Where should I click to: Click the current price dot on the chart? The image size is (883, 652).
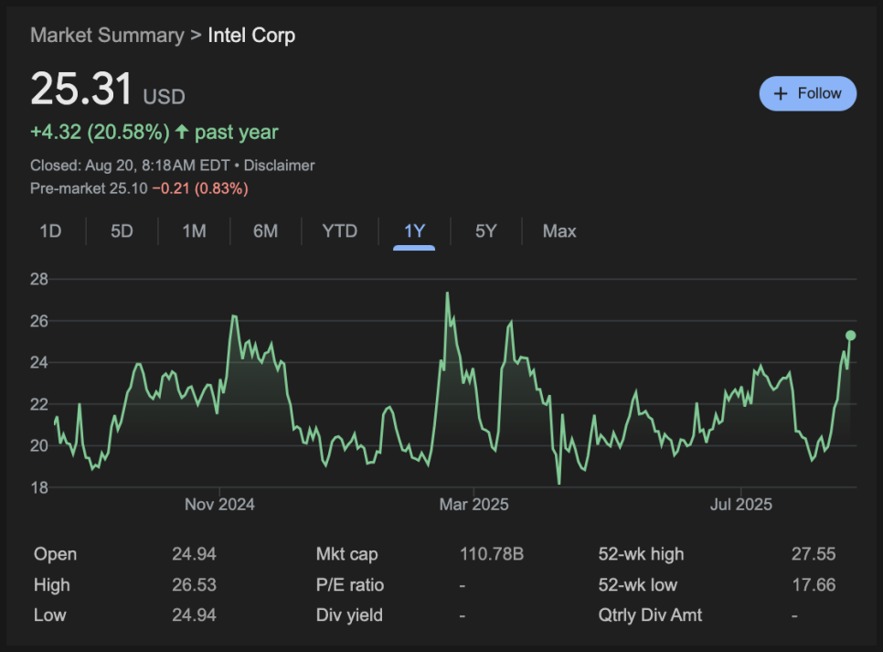click(850, 336)
